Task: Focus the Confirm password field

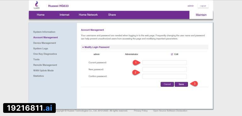Action: click(164, 76)
